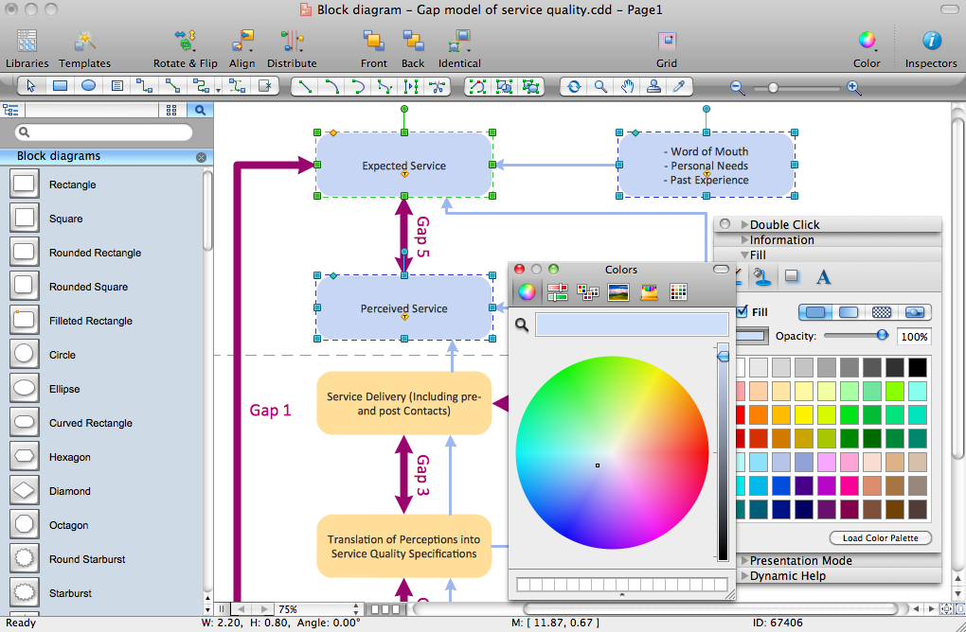The image size is (966, 632).
Task: Collapse the Fill section
Action: (745, 255)
